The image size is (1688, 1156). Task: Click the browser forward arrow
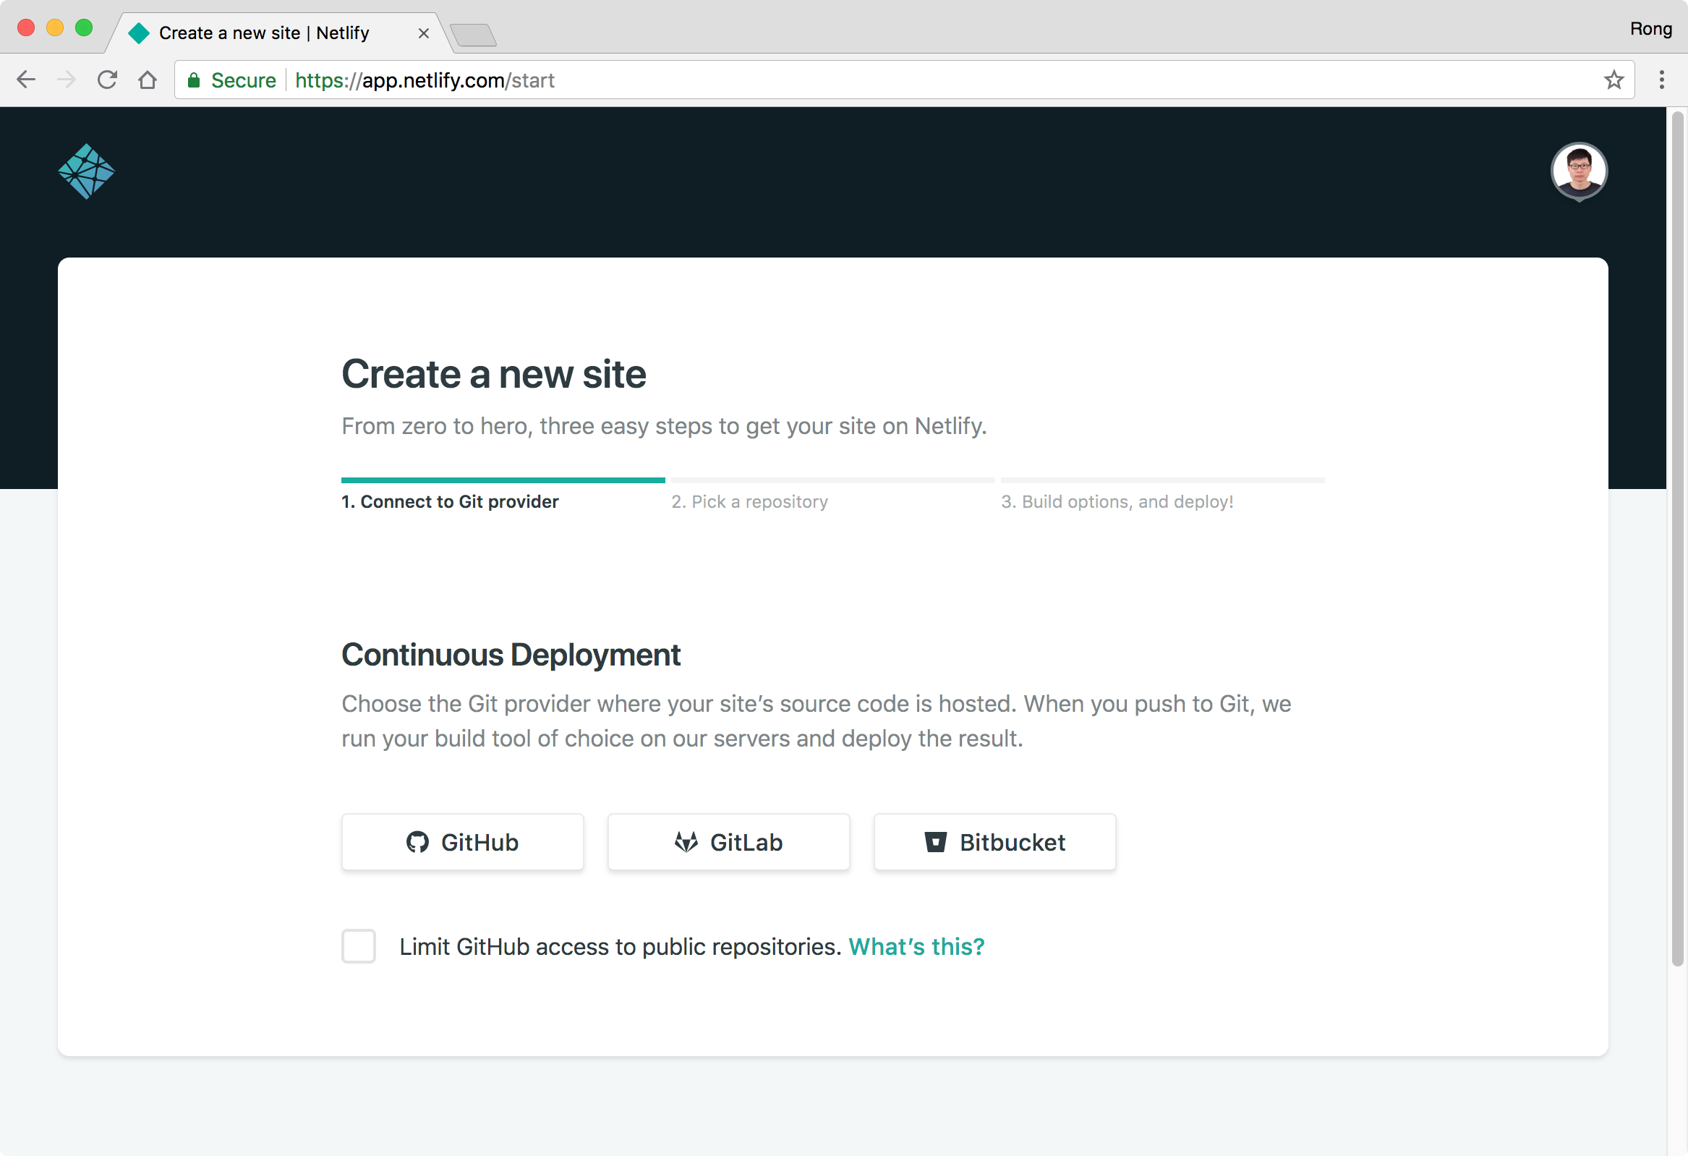tap(66, 80)
